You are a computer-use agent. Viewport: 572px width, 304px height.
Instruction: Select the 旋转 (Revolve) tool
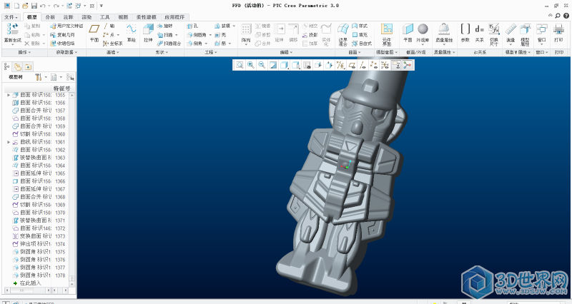165,26
